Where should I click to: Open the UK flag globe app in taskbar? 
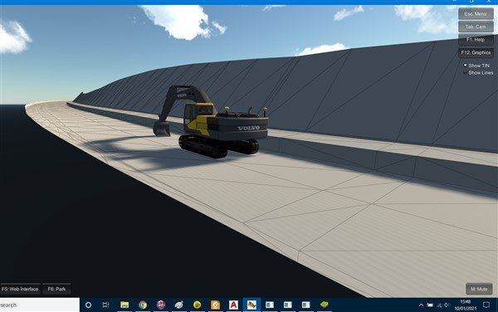161,305
